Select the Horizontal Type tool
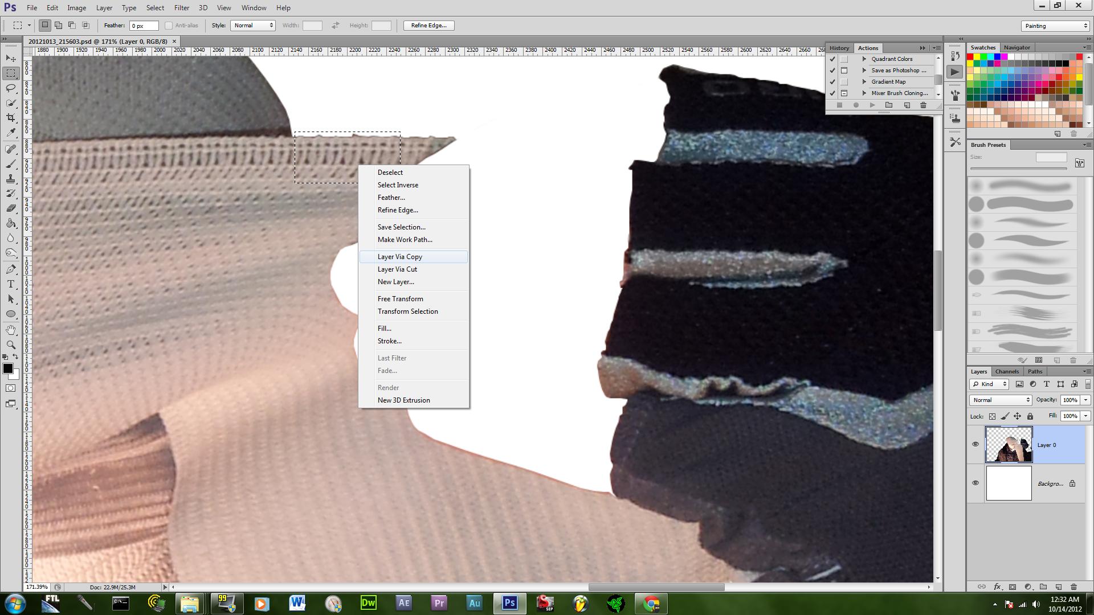This screenshot has height=615, width=1094. [x=11, y=284]
